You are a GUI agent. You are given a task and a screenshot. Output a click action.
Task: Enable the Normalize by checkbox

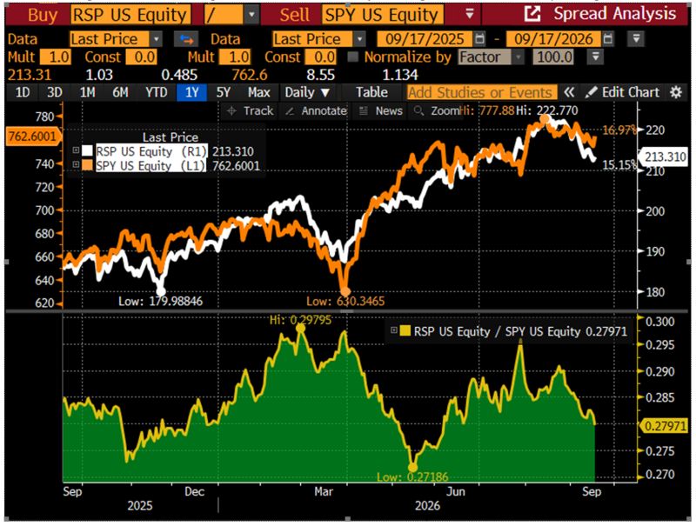(353, 57)
